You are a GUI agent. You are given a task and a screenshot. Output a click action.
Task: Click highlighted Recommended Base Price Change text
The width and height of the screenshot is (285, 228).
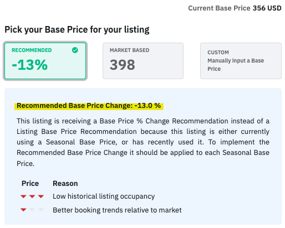(x=89, y=106)
